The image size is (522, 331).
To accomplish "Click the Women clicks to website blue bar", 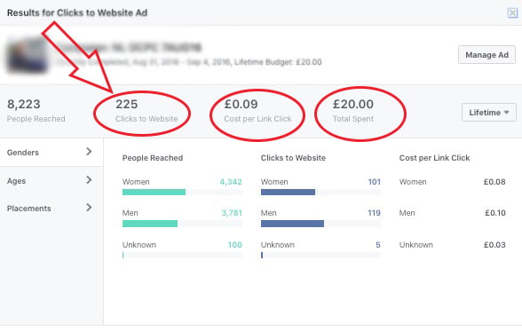I will 288,192.
